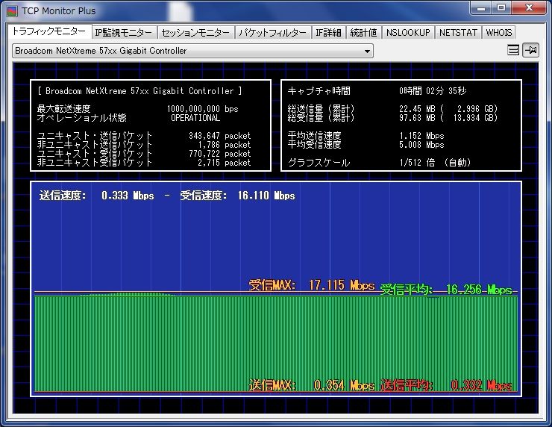
Task: Click the 平均受信速度 5.008 Mbps value
Action: point(421,145)
